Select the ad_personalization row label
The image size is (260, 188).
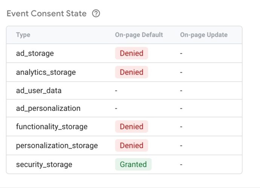click(48, 108)
